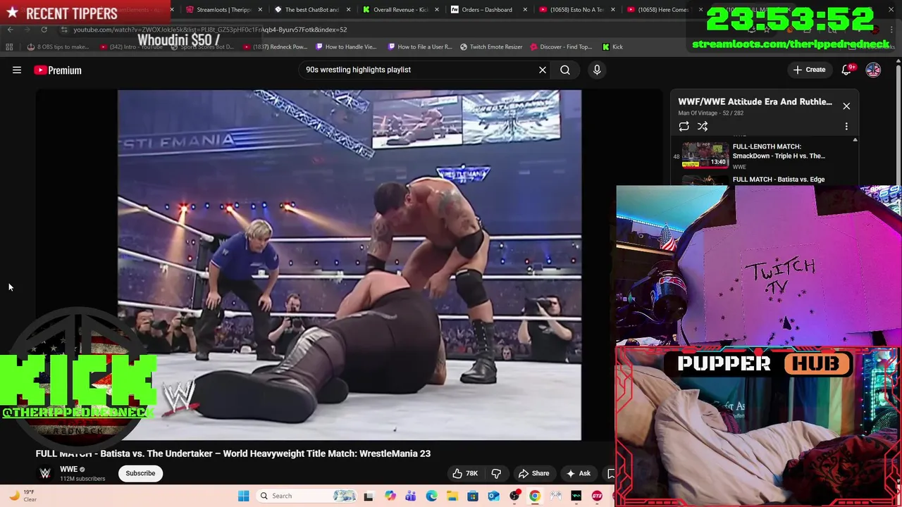Image resolution: width=902 pixels, height=507 pixels.
Task: Subscribe to the WWE channel
Action: coord(140,473)
